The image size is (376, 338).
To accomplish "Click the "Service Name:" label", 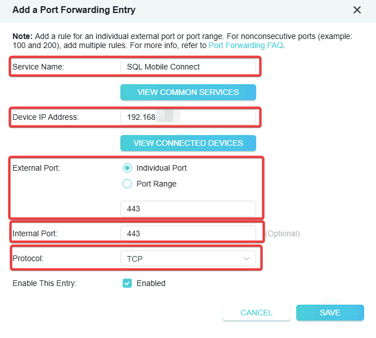I will [x=38, y=67].
